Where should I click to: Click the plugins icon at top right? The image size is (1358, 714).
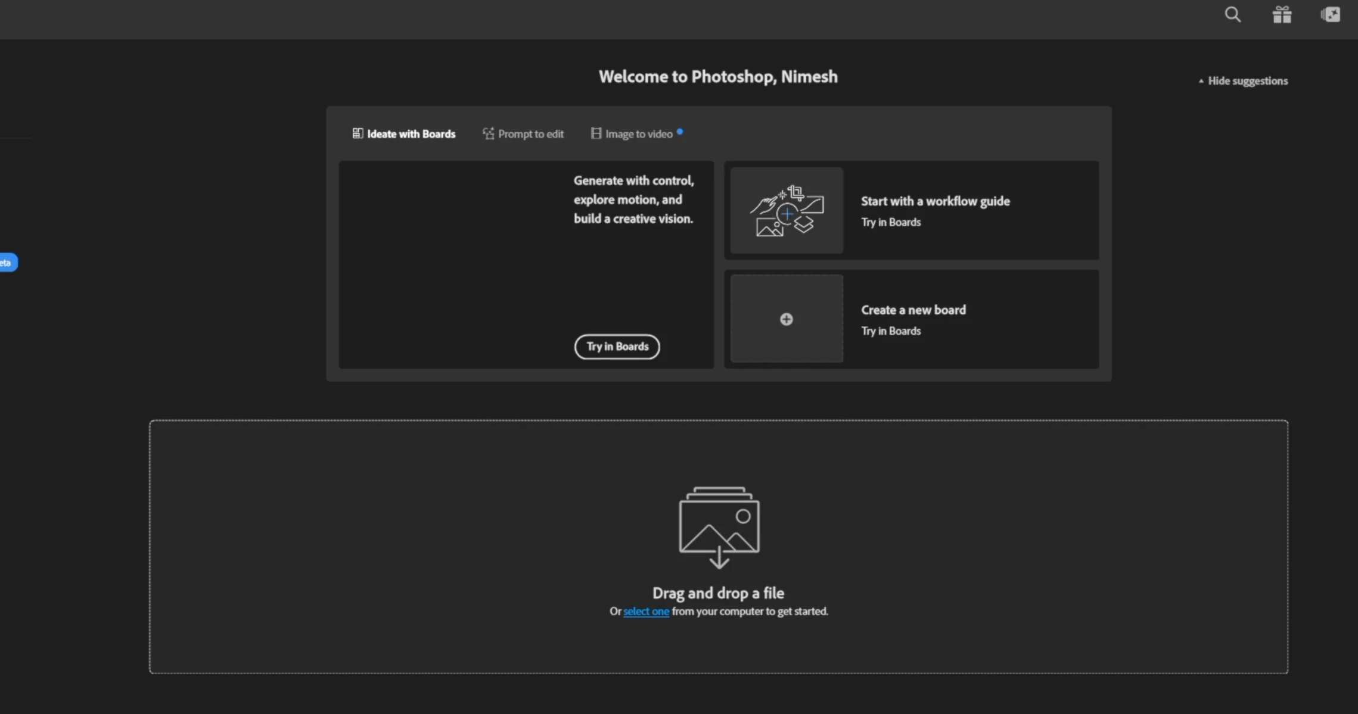(1330, 14)
